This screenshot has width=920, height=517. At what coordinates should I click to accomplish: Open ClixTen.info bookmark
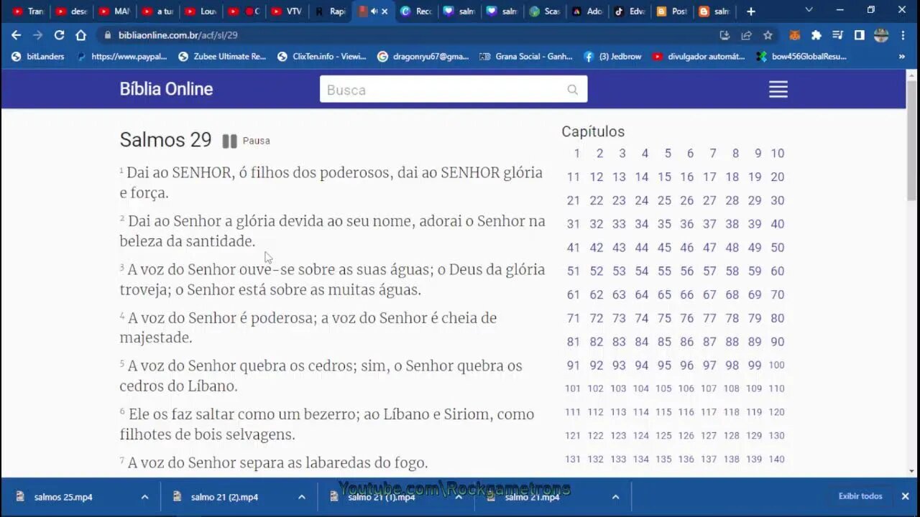(321, 56)
